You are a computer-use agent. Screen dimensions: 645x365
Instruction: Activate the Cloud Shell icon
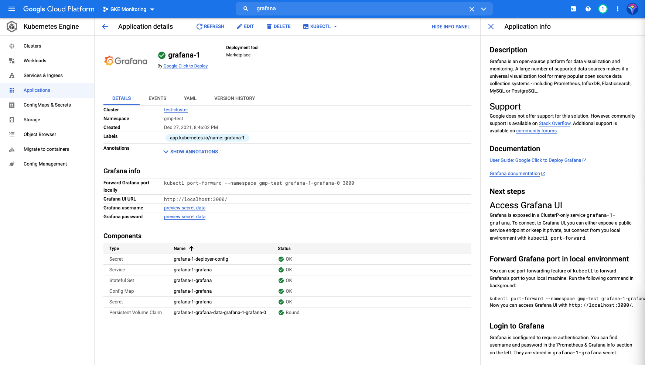pos(573,9)
